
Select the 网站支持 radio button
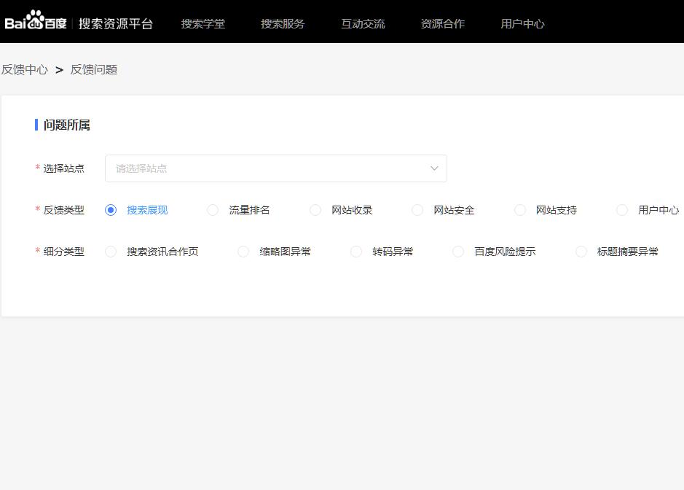click(x=520, y=210)
